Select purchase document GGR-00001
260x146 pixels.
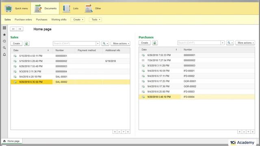197,81
